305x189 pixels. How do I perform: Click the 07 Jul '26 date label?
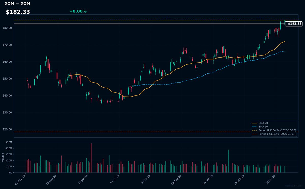114,180
